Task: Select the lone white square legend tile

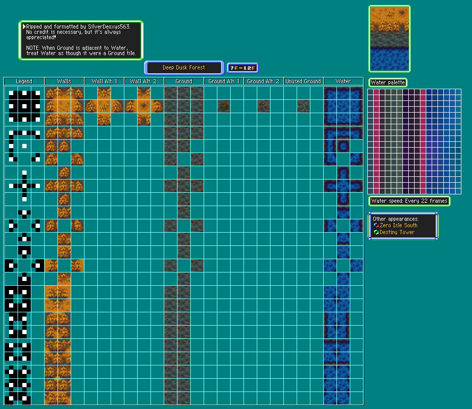Action: coord(24,146)
